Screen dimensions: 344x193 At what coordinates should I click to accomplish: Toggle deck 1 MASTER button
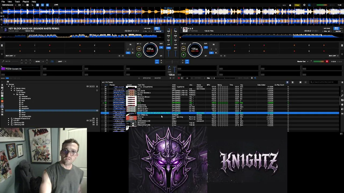[x=158, y=31]
